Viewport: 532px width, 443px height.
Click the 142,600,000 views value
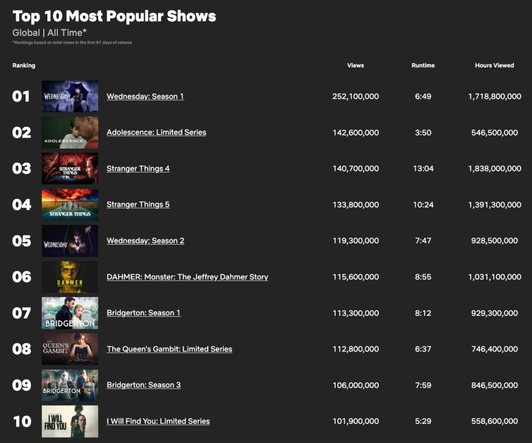(355, 132)
